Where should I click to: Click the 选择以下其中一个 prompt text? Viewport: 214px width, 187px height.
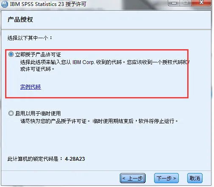pyautogui.click(x=30, y=38)
